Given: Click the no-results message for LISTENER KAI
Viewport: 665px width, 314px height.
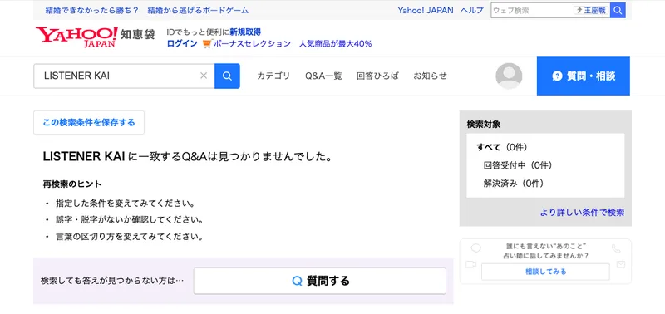Looking at the screenshot, I should coord(187,156).
